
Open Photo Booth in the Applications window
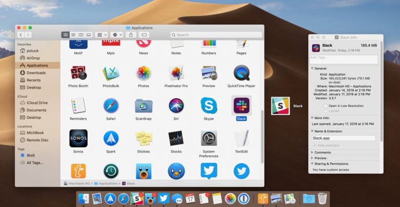78,73
